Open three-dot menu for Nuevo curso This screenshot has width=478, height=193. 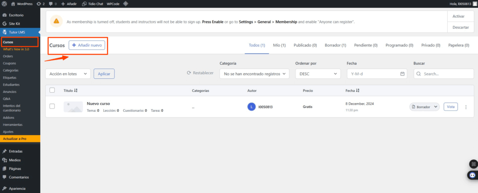[466, 107]
